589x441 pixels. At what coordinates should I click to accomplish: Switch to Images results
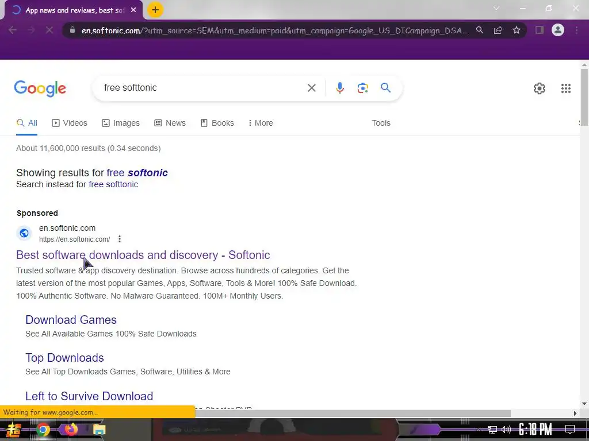click(121, 123)
